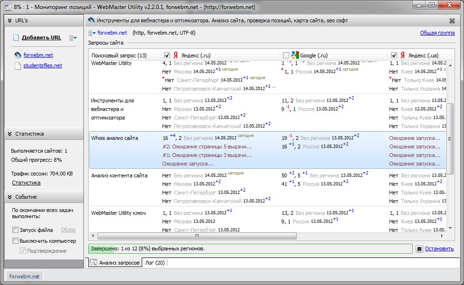Screen dimensions: 464x285
Task: Close the panel with the gray X
Action: point(452,21)
